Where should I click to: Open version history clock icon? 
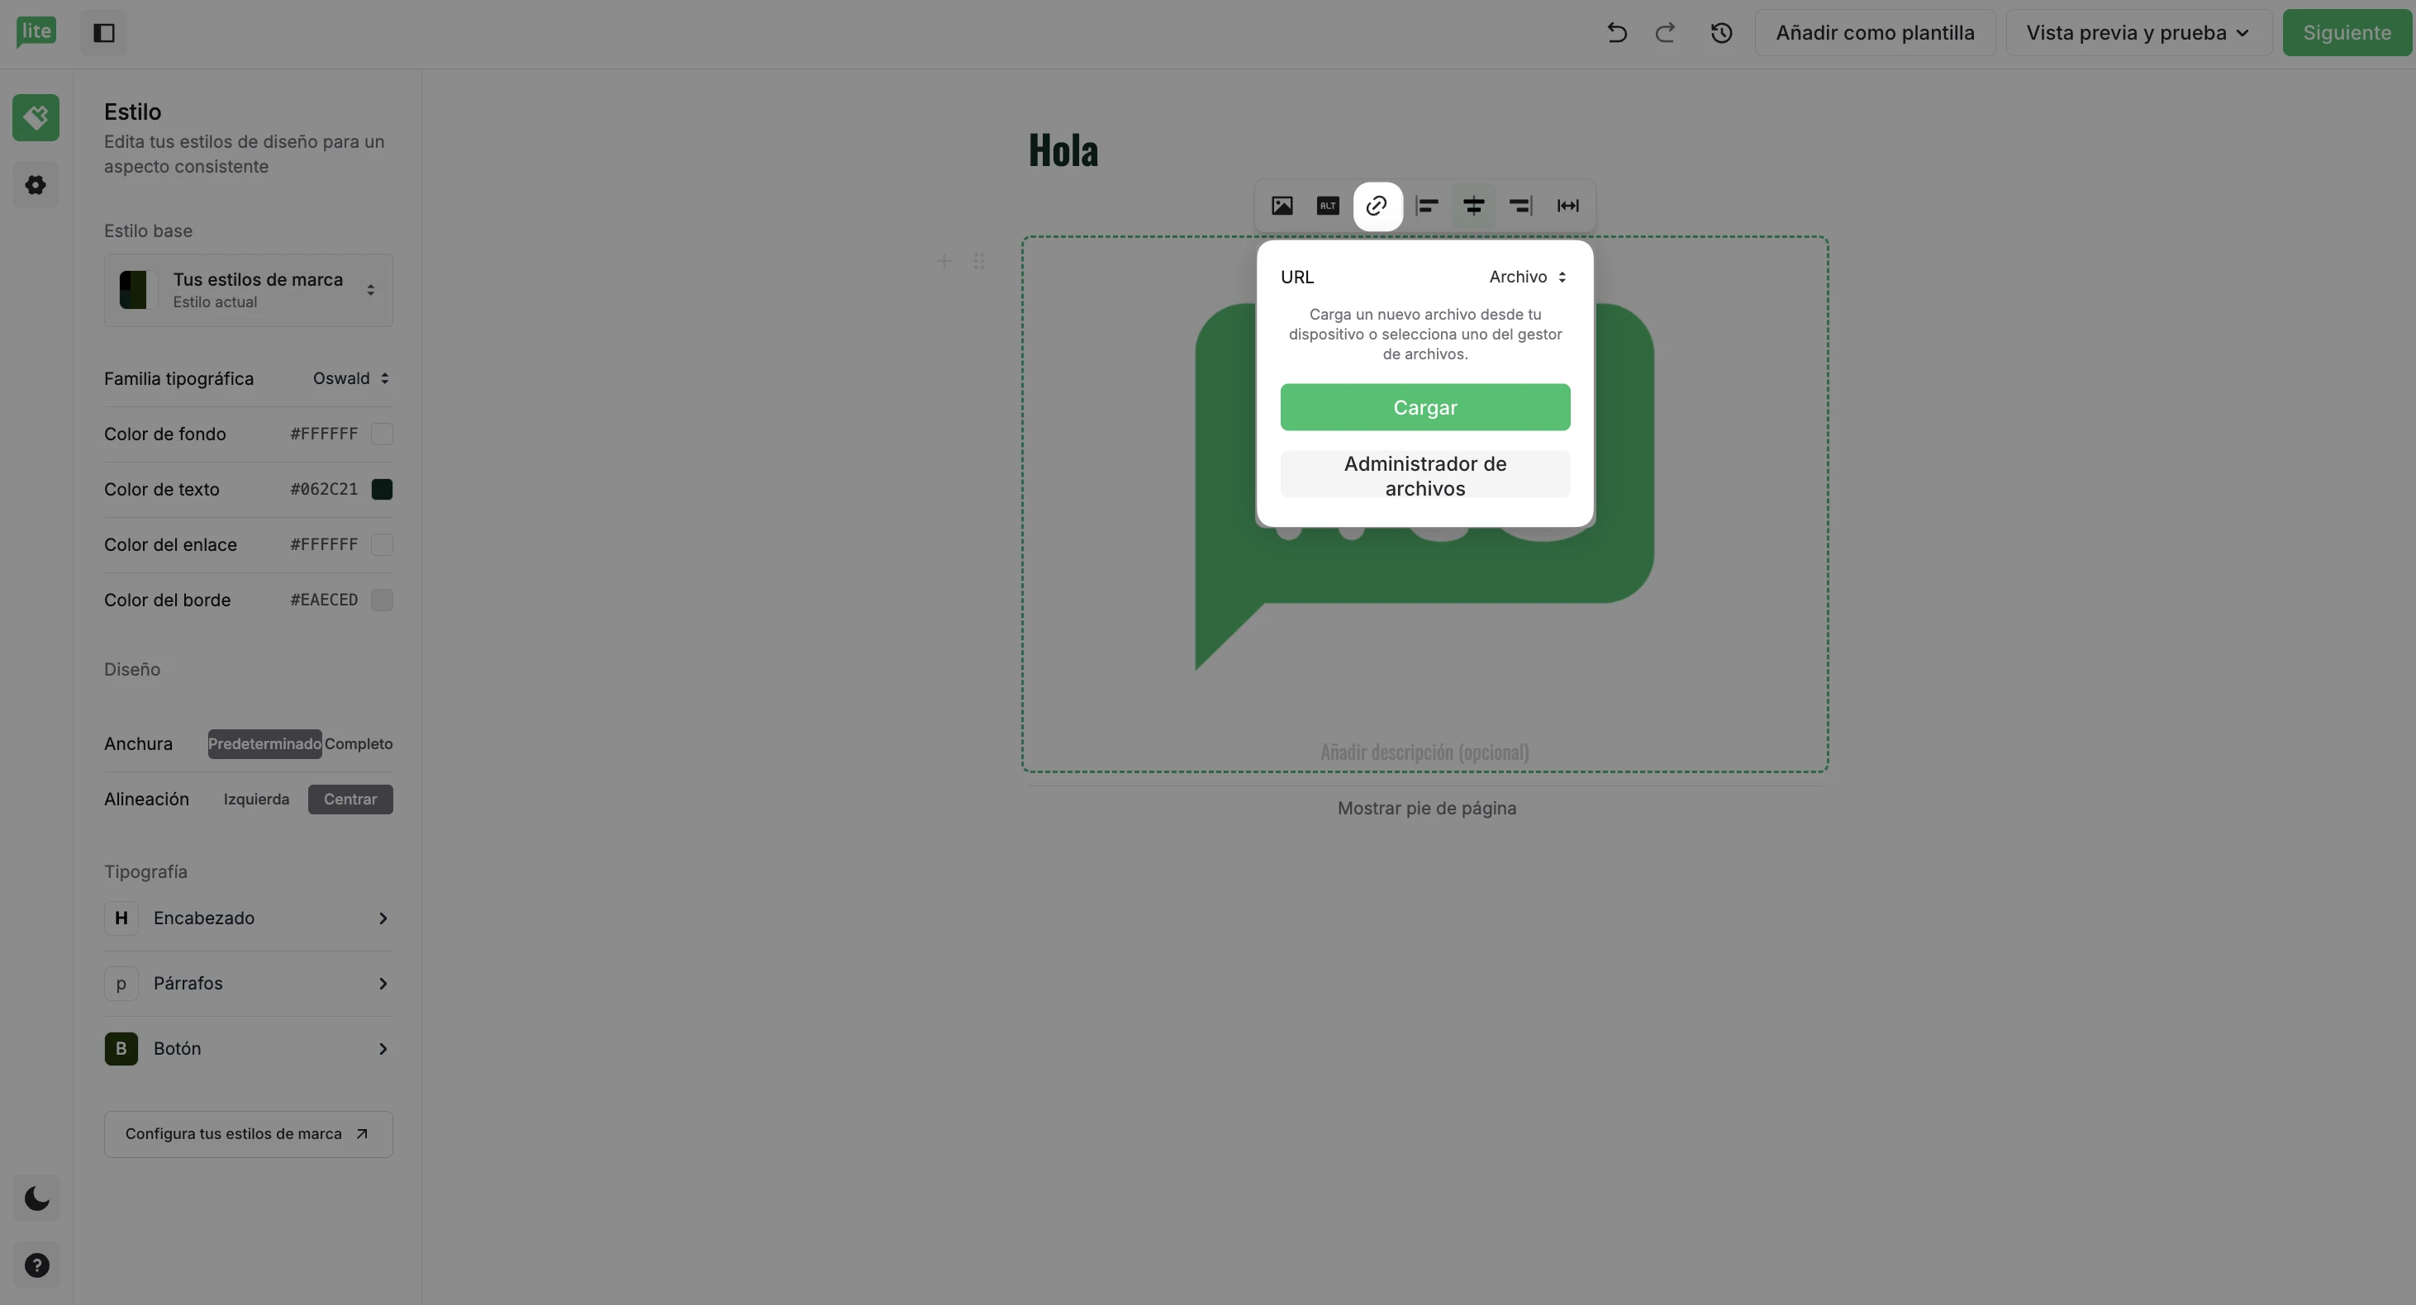click(1721, 33)
